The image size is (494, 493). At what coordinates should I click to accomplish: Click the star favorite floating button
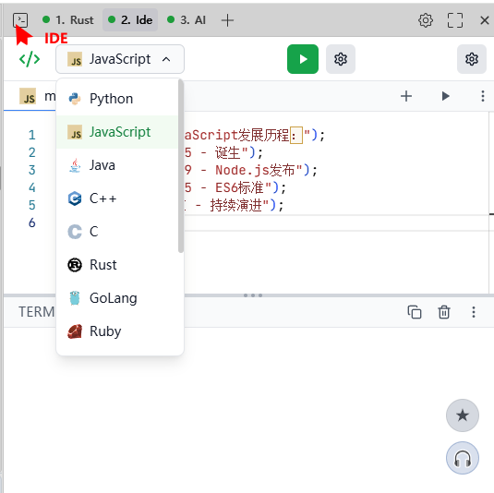click(463, 415)
